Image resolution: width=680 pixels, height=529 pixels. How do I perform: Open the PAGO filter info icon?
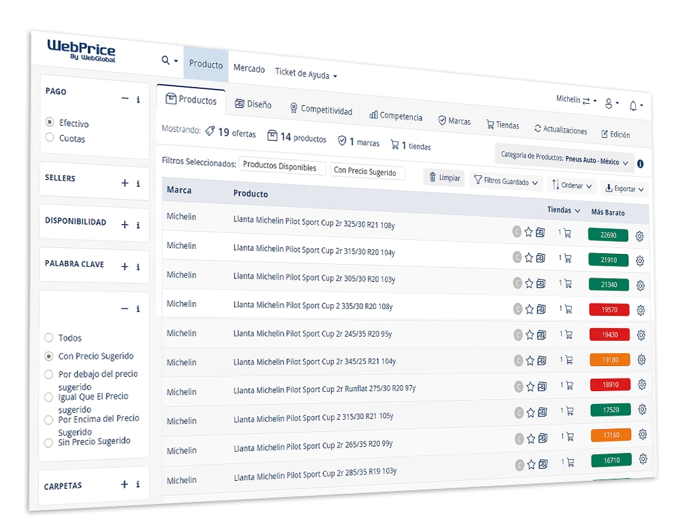coord(138,100)
